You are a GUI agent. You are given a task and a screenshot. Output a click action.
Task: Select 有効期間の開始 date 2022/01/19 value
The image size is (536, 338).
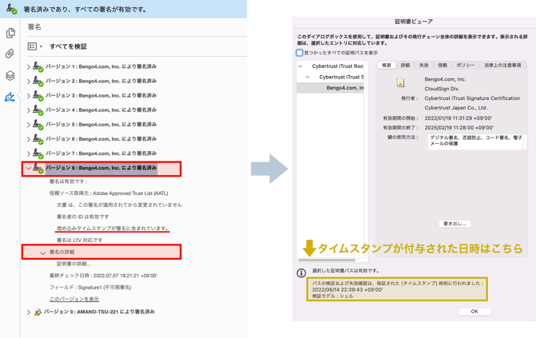click(458, 118)
